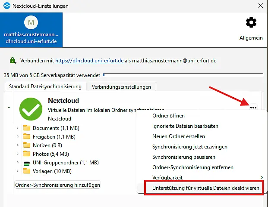Click the green sync status checkmark icon
This screenshot has height=207, width=268.
31,109
